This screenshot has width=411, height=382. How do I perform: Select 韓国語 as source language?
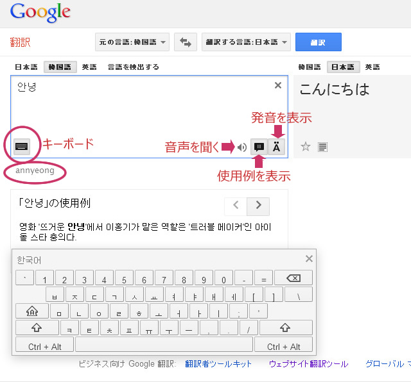[60, 67]
